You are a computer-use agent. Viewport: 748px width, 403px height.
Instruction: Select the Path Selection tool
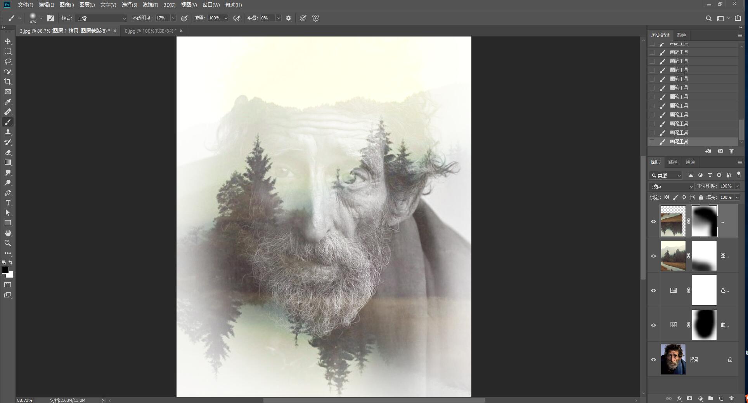point(8,213)
